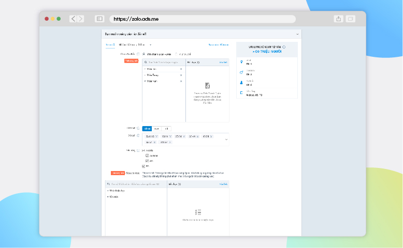This screenshot has width=403, height=248.
Task: Focus the zalo.ads.me address bar
Action: [203, 19]
